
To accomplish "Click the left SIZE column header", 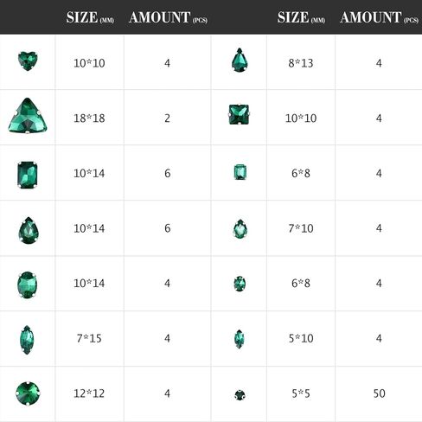I will 90,17.
